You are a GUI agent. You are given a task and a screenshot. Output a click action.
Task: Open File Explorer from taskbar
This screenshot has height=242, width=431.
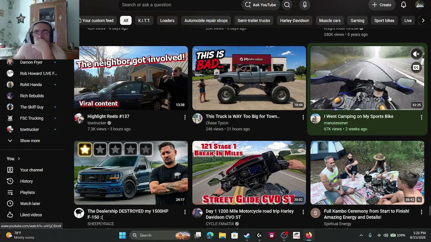pos(222,235)
